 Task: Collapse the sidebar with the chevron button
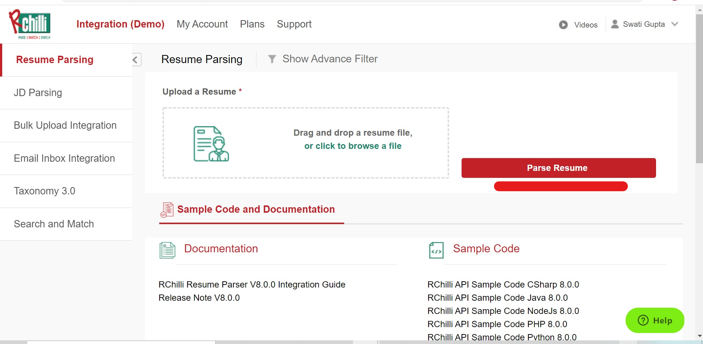[136, 60]
